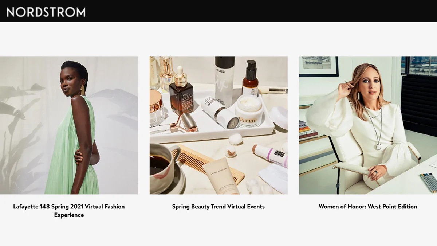Open the Lafayette 148 Spring 2021 title link
The width and height of the screenshot is (437, 246).
click(69, 211)
